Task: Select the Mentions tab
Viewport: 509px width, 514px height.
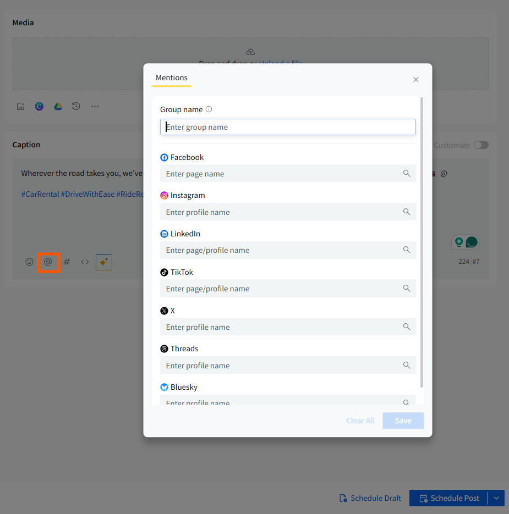Action: tap(172, 78)
